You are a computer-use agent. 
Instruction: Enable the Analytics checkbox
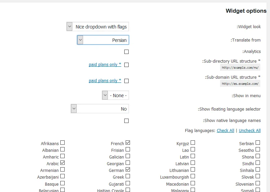126,52
